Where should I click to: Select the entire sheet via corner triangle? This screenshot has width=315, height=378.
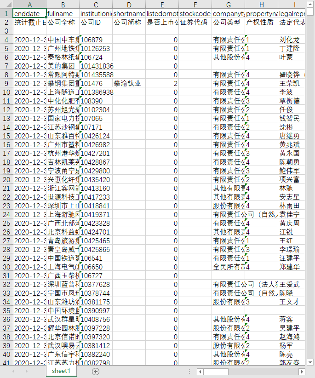point(6,5)
